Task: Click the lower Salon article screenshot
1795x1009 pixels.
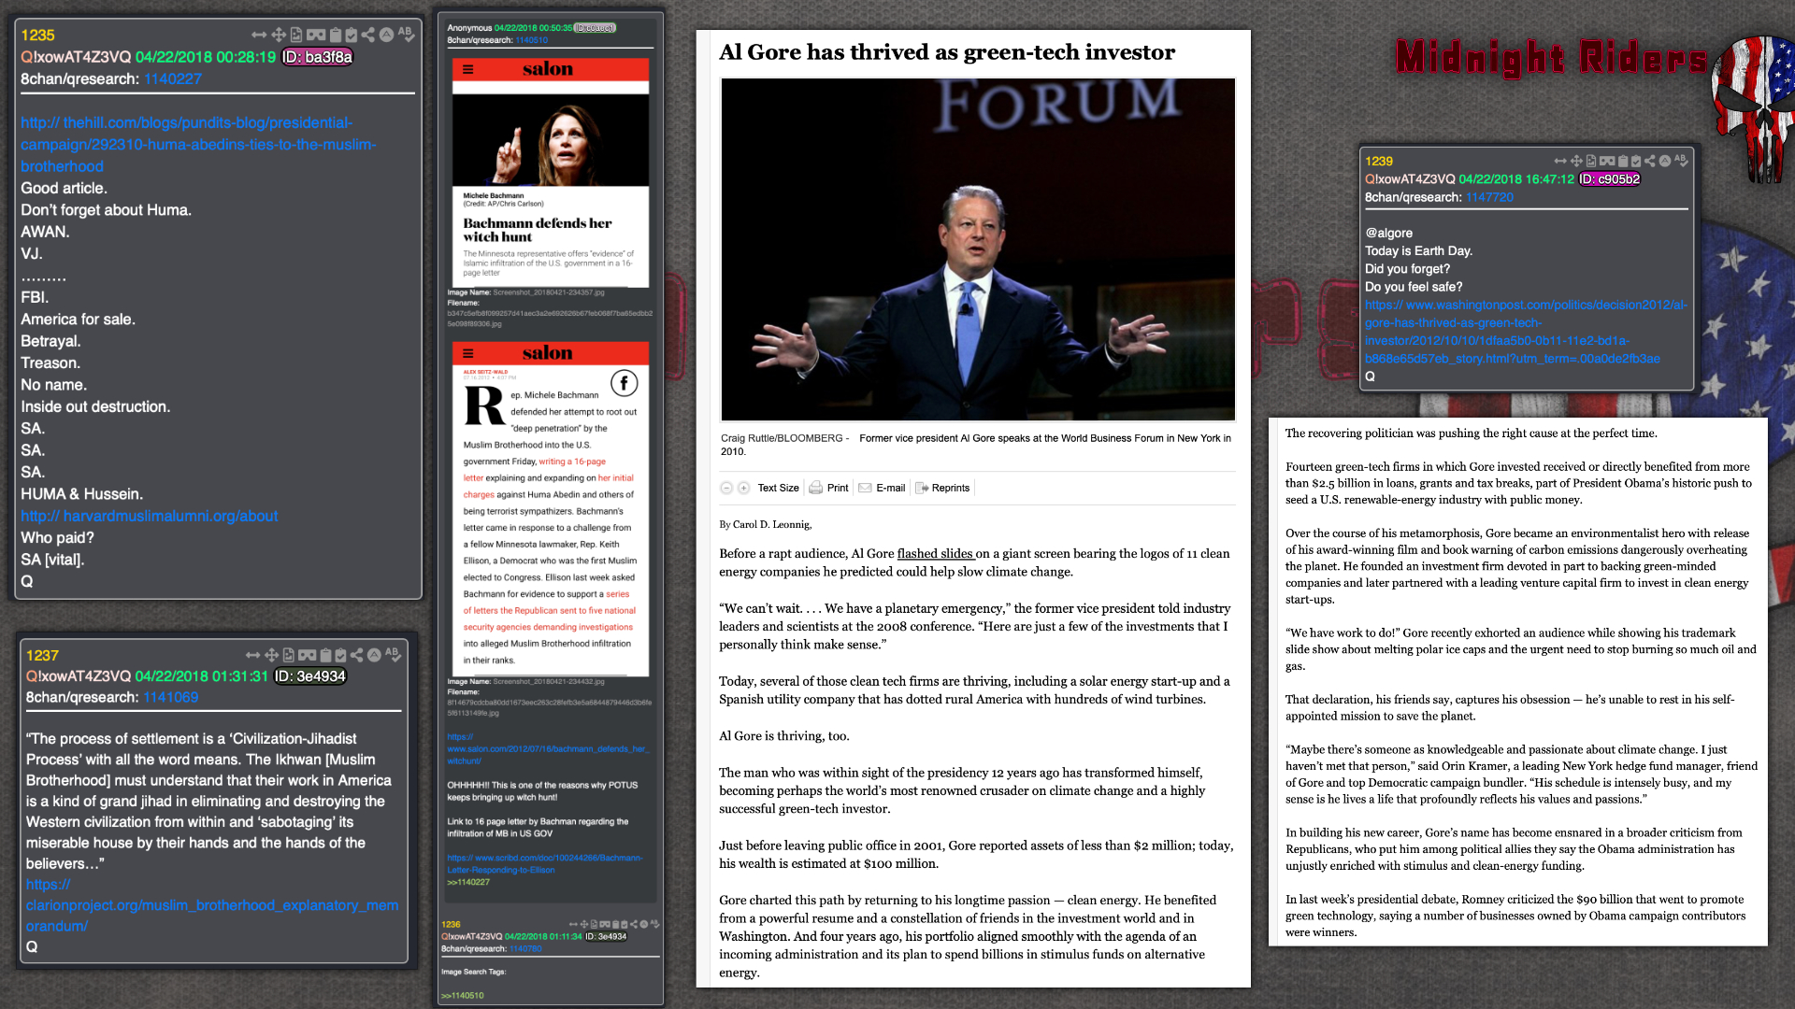Action: click(551, 508)
